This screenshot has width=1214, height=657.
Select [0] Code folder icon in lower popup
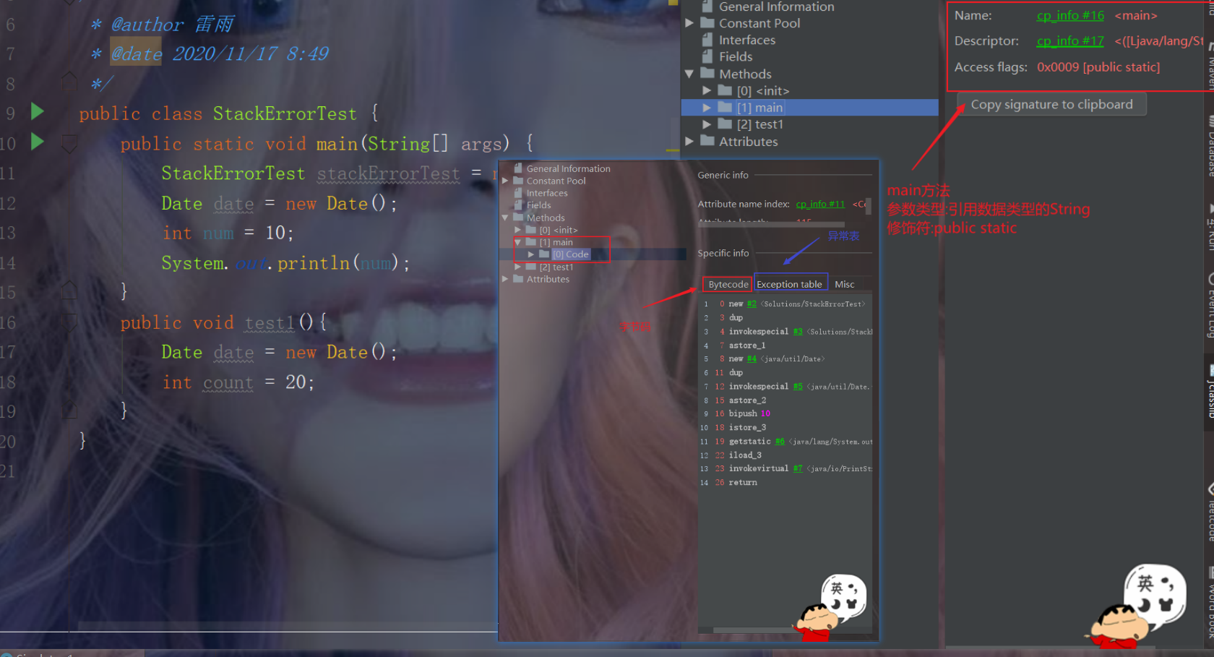click(544, 254)
